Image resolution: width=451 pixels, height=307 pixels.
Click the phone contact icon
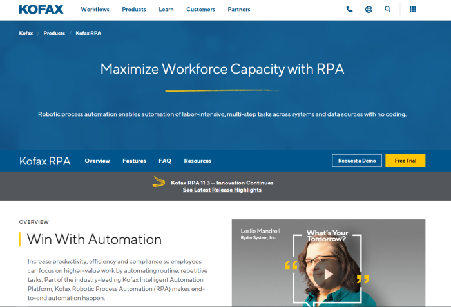(349, 10)
